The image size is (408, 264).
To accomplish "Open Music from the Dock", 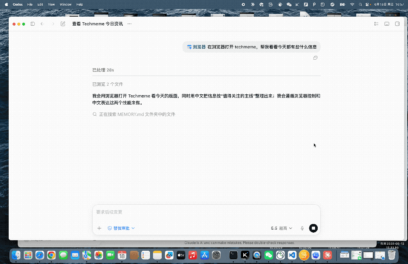I will point(193,255).
